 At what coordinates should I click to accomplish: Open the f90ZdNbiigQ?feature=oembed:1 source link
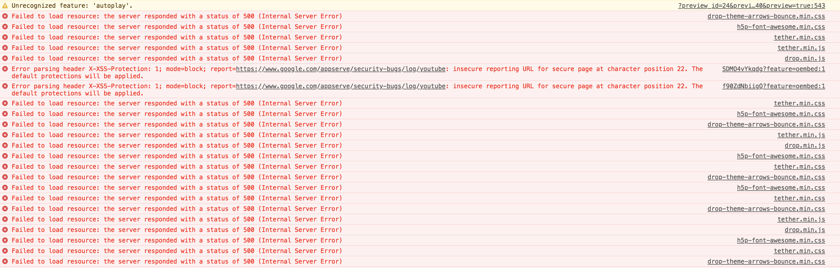coord(773,86)
